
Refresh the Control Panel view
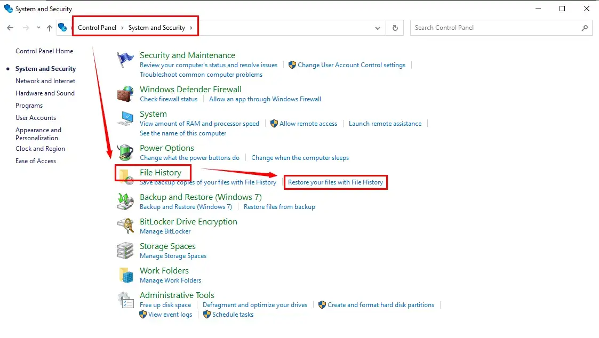(395, 28)
